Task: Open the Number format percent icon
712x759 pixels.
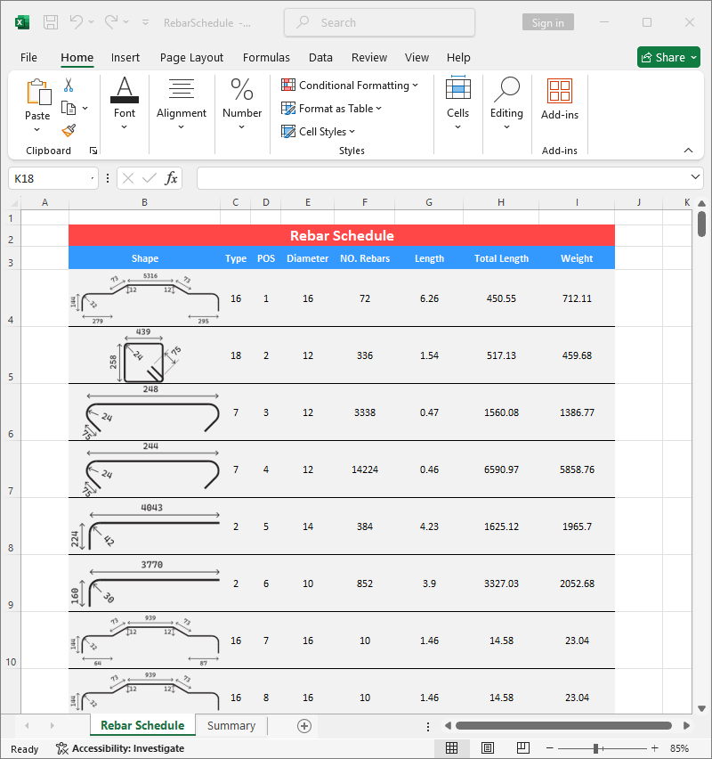Action: 242,89
